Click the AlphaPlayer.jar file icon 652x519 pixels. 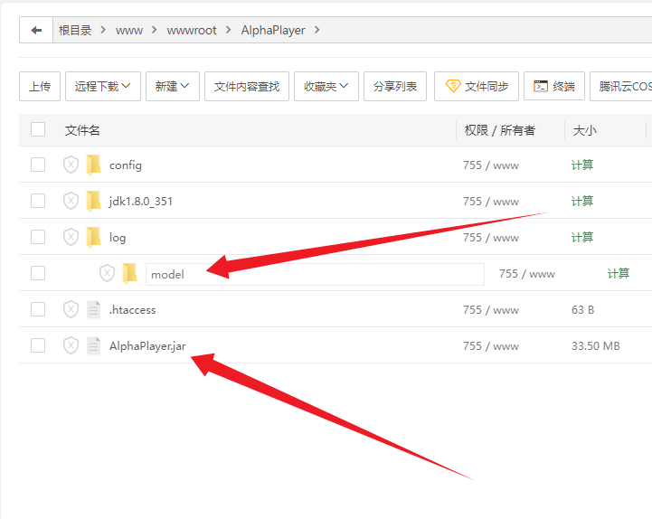(x=93, y=345)
